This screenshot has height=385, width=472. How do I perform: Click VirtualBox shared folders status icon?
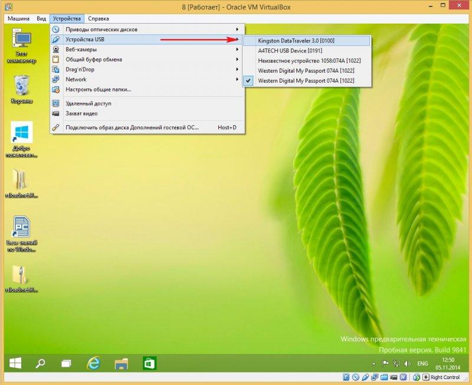[x=384, y=377]
